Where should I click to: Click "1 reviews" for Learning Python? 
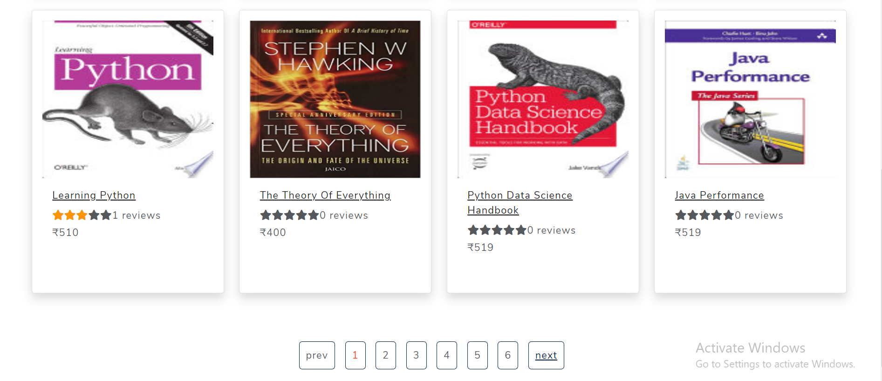pyautogui.click(x=136, y=215)
